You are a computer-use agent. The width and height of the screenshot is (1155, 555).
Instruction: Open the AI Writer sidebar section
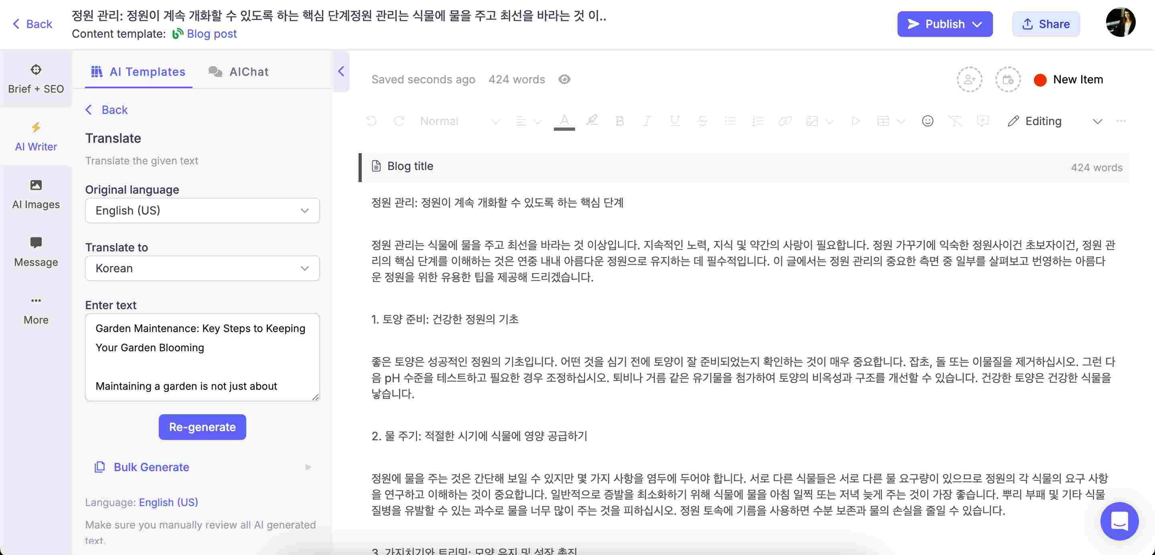click(36, 137)
